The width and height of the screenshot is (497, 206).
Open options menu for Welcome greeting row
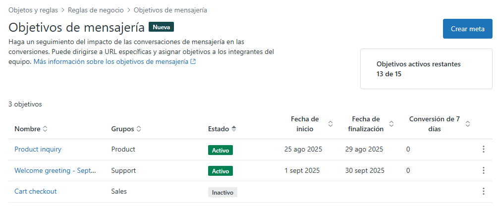tap(483, 170)
